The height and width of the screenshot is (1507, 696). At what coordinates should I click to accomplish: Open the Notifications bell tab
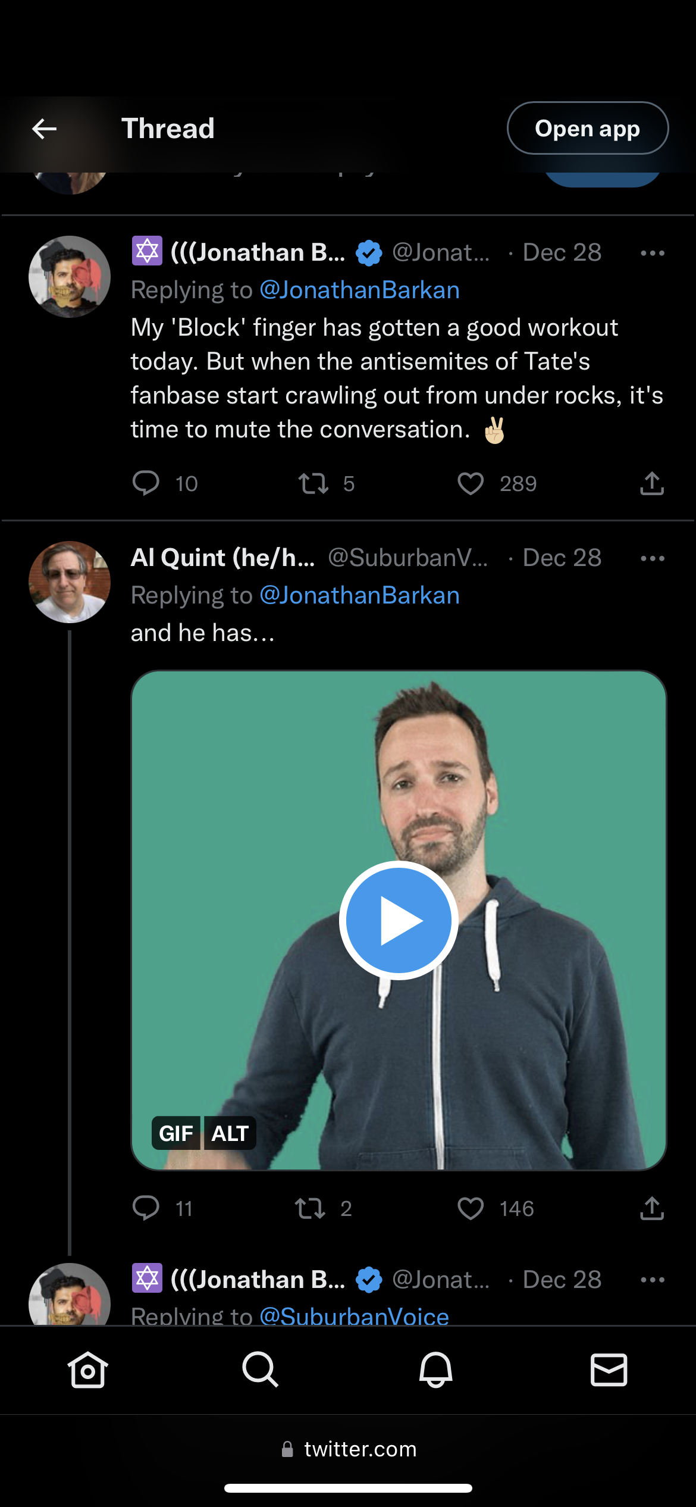coord(435,1370)
